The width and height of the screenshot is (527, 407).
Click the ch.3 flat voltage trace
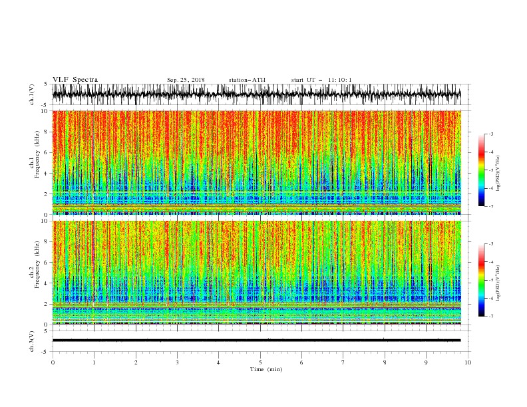(257, 340)
